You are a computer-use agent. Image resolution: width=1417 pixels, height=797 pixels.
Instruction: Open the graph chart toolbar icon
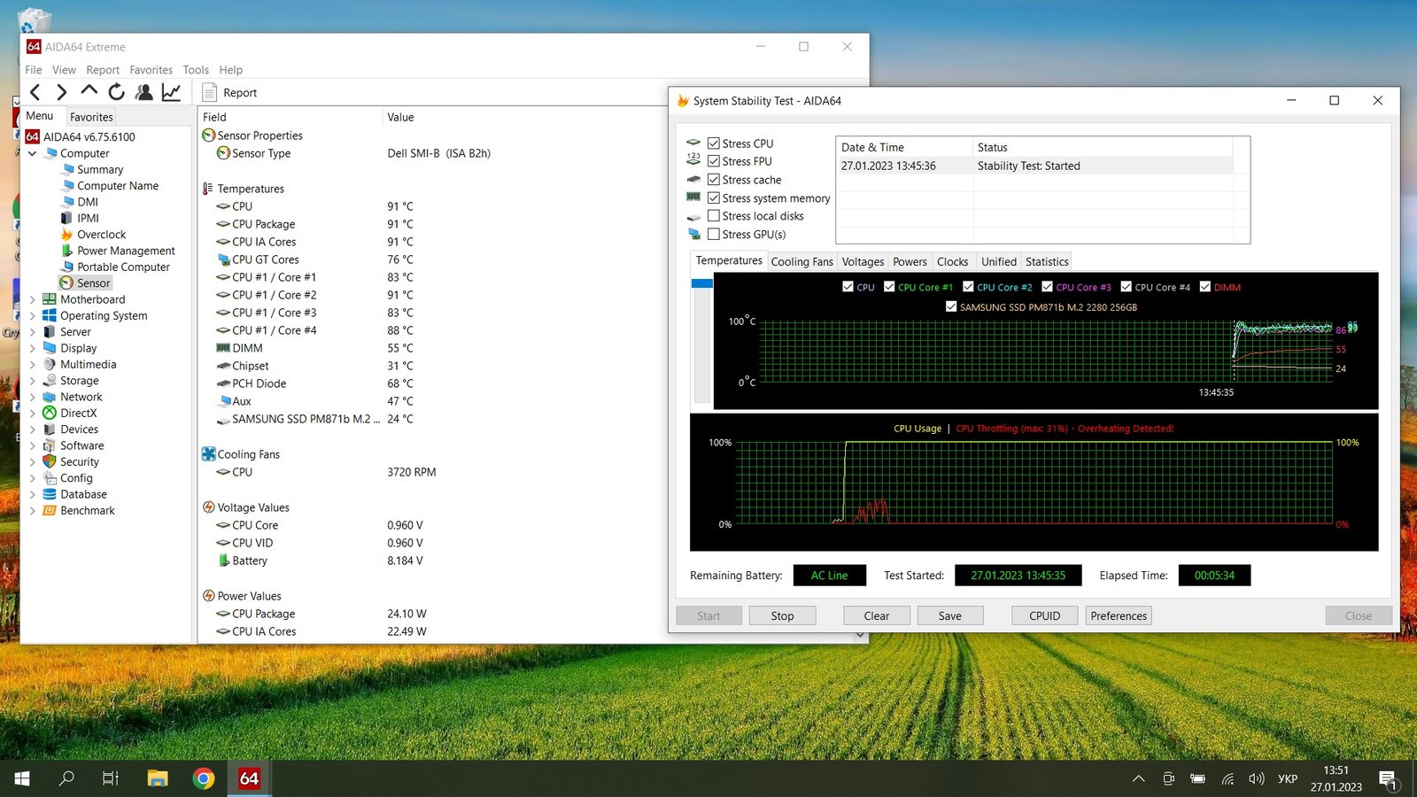tap(171, 92)
